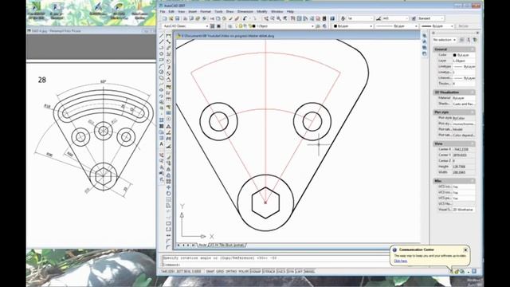Click the Zoom Realtime icon

click(x=273, y=18)
